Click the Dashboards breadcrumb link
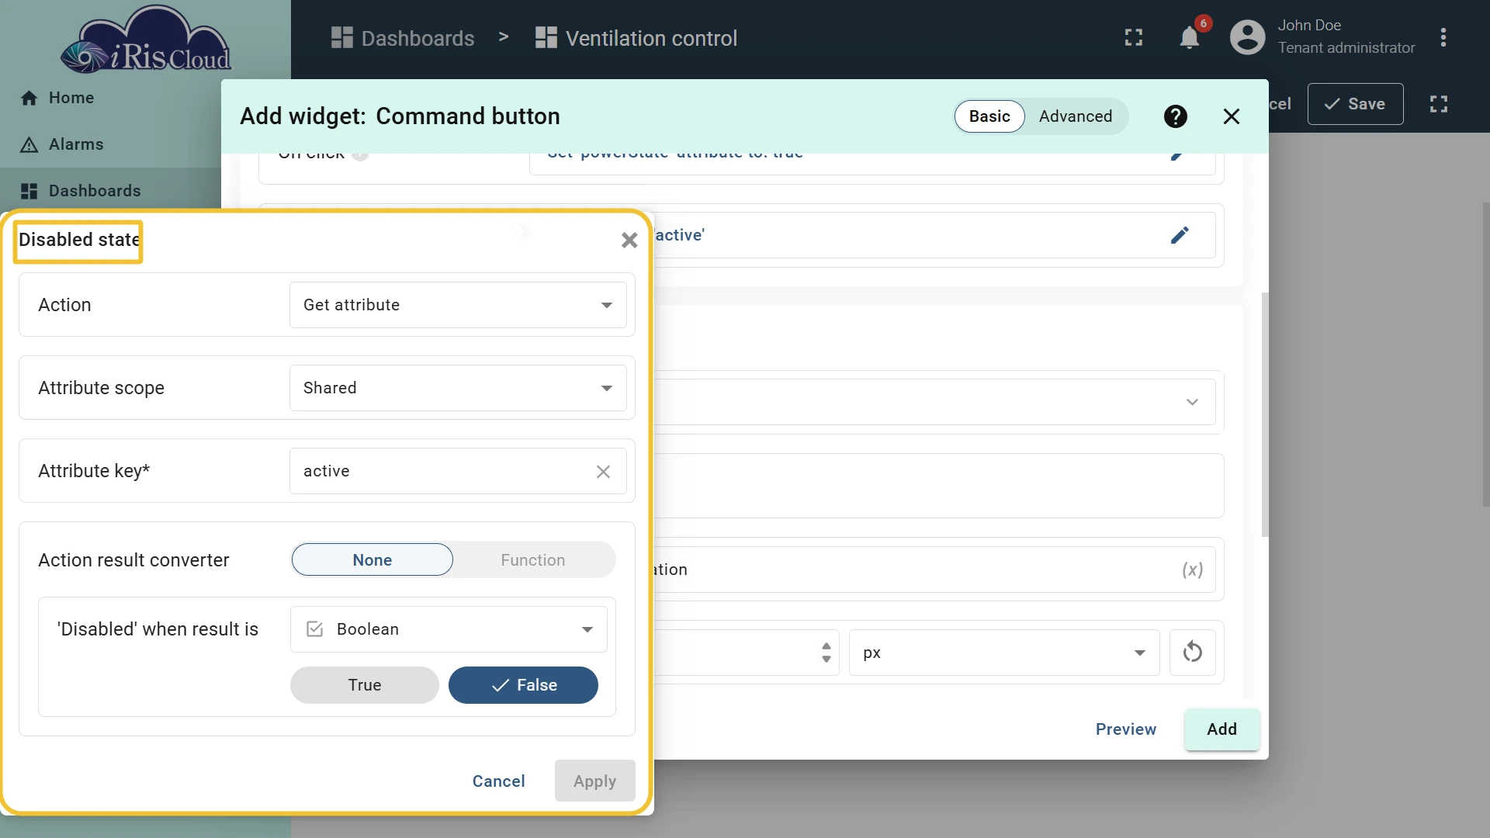The image size is (1490, 838). click(403, 38)
